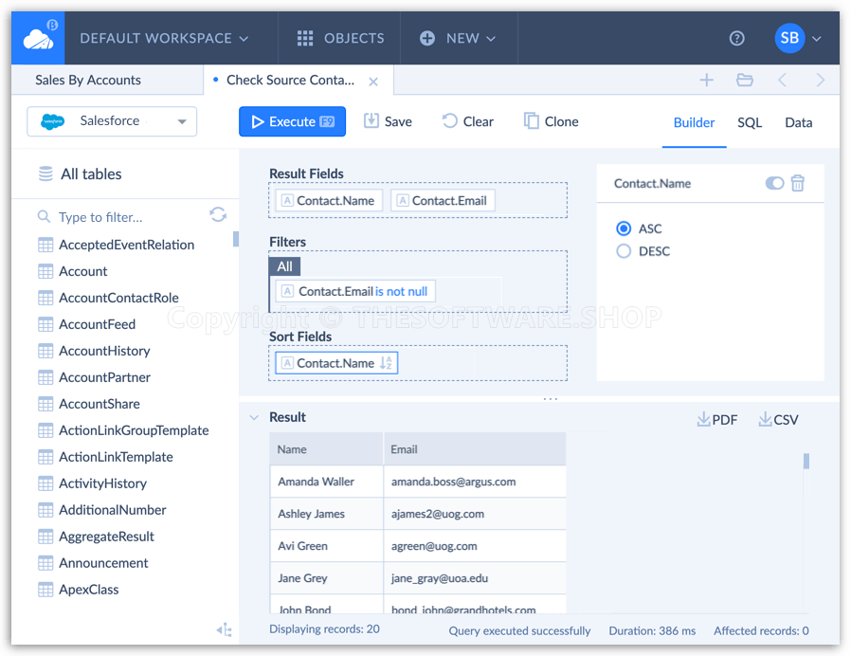Execute the query
Viewport: 851px width, 656px height.
[292, 121]
